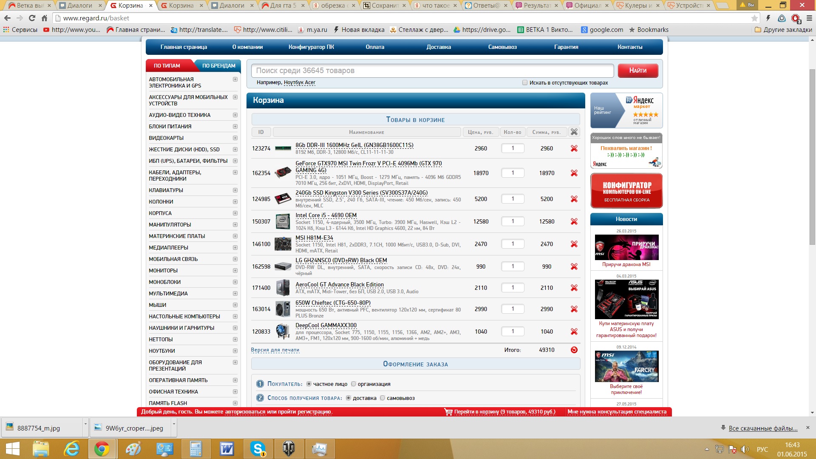Open Skype from the Windows taskbar

tap(258, 449)
